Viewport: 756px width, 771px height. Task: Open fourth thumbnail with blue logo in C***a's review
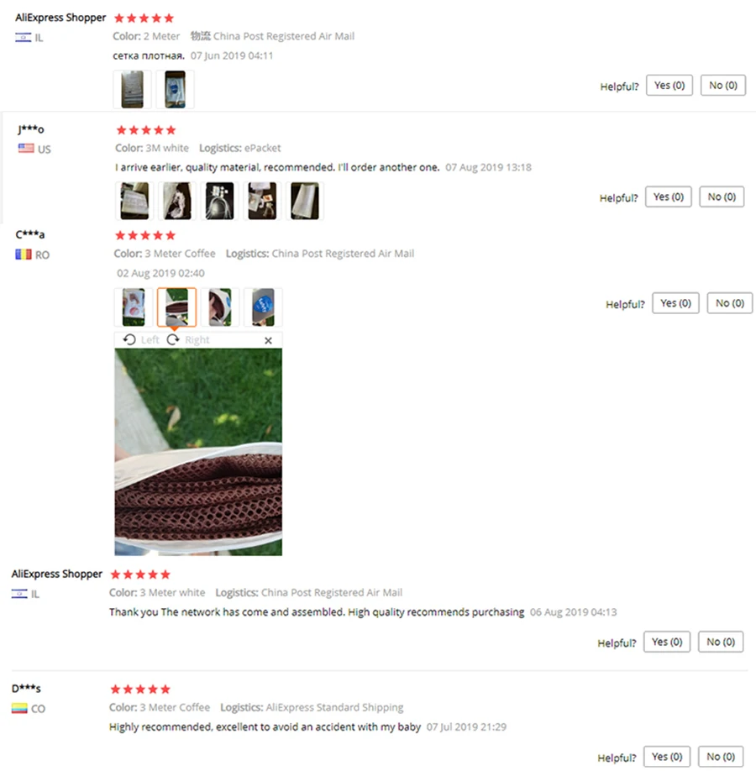coord(263,307)
